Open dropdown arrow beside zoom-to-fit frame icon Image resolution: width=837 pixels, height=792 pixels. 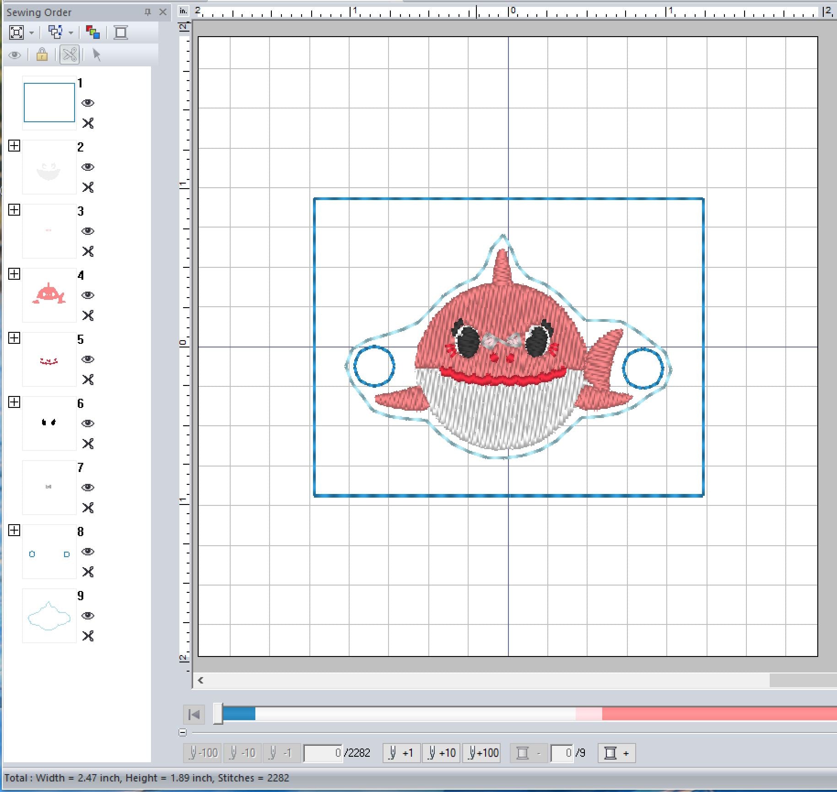coord(32,33)
